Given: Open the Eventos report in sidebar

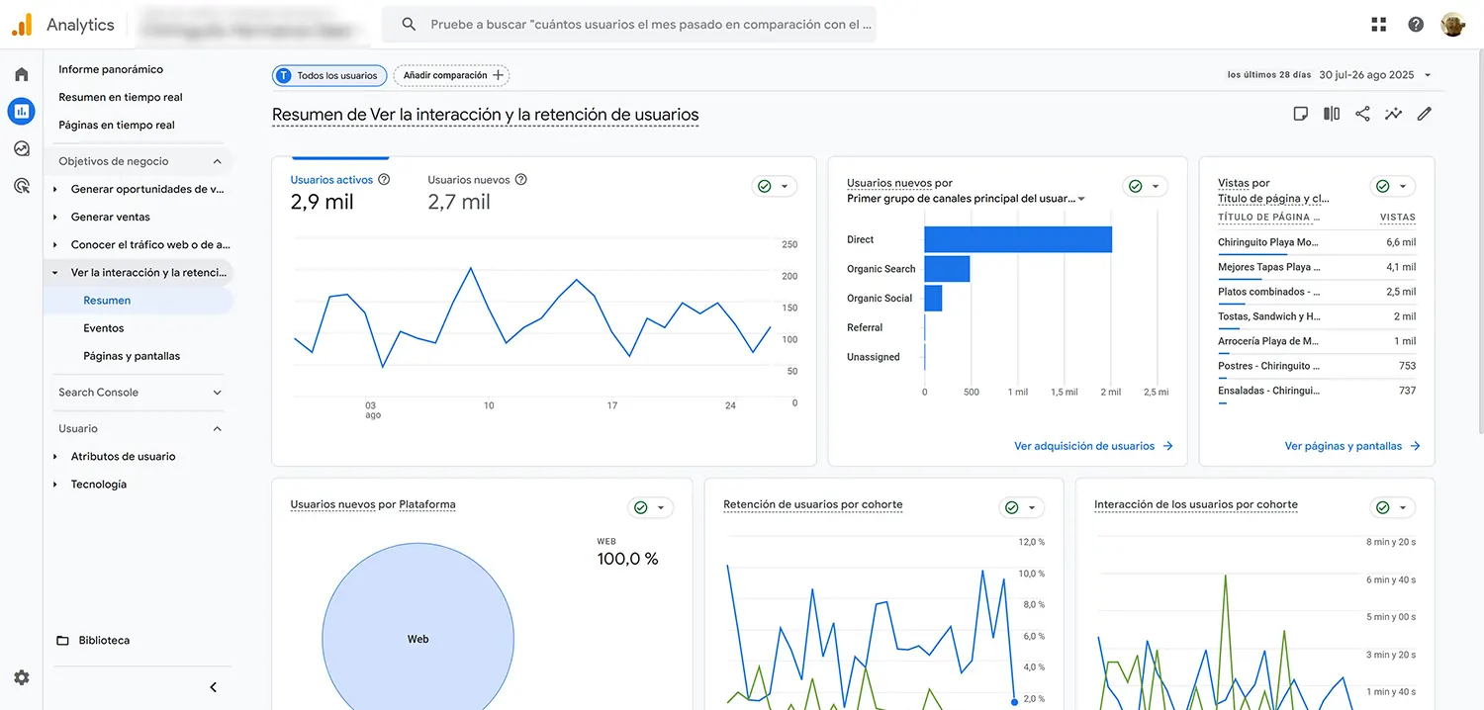Looking at the screenshot, I should click(x=103, y=327).
